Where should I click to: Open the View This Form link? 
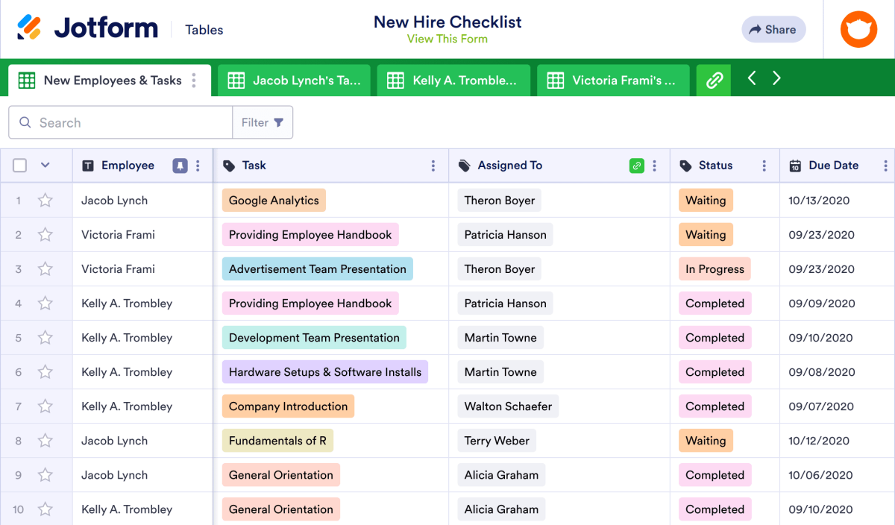coord(447,39)
